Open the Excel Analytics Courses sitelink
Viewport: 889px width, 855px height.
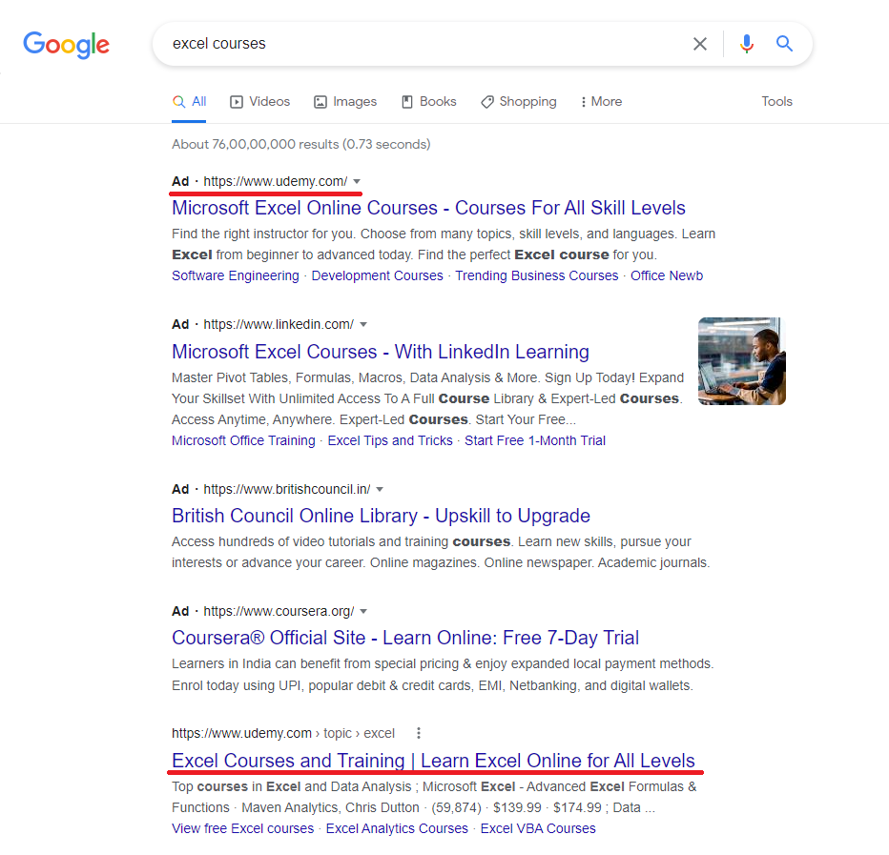397,829
